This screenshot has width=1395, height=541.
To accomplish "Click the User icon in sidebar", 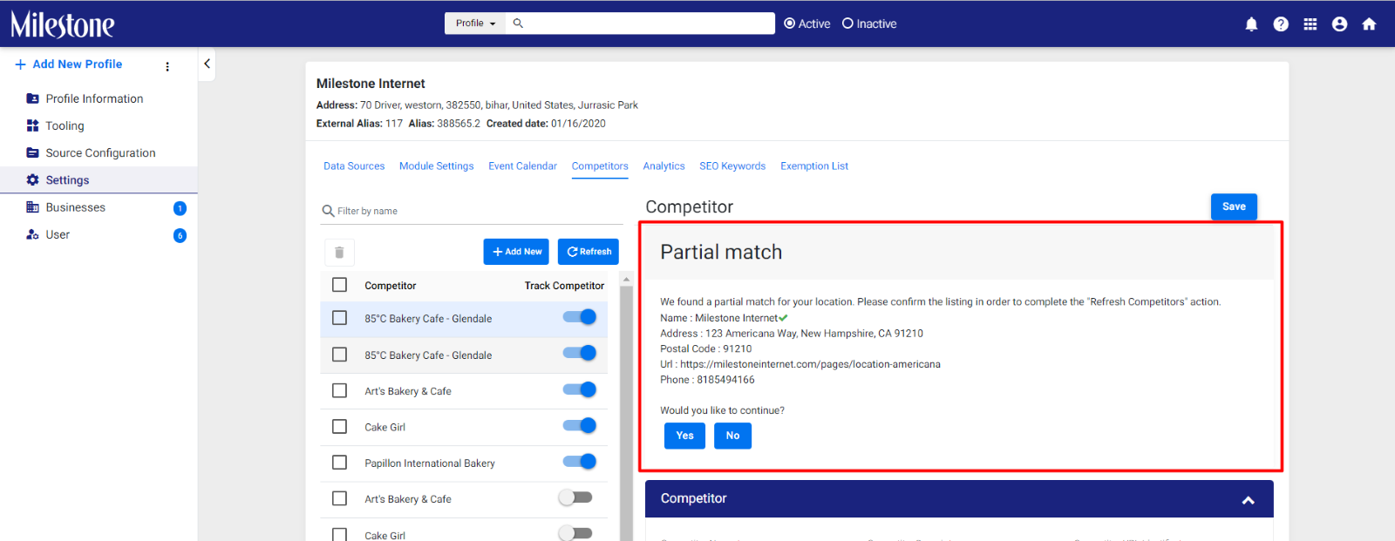I will [32, 234].
